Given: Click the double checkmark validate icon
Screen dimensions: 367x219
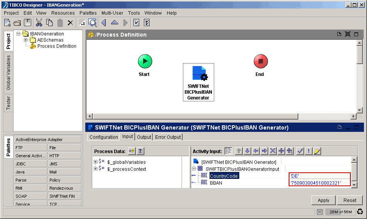Looking at the screenshot, I should coord(147,23).
